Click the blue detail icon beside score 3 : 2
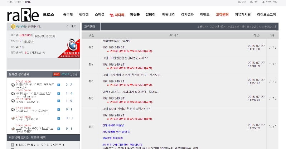 point(59,85)
